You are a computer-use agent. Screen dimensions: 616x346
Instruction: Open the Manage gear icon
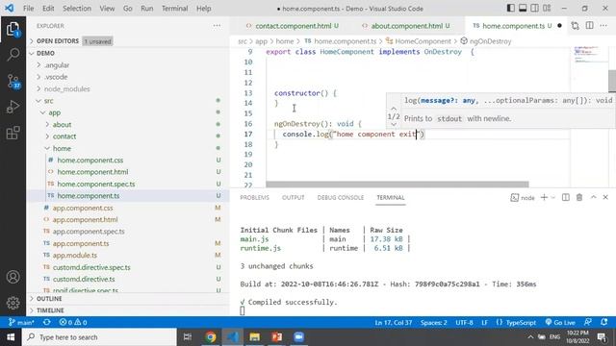coord(13,303)
